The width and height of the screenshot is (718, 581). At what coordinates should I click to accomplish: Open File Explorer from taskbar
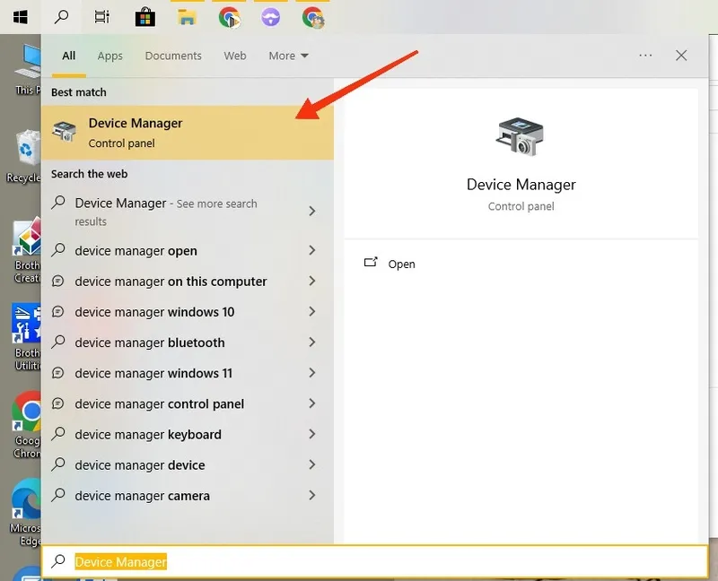click(187, 16)
